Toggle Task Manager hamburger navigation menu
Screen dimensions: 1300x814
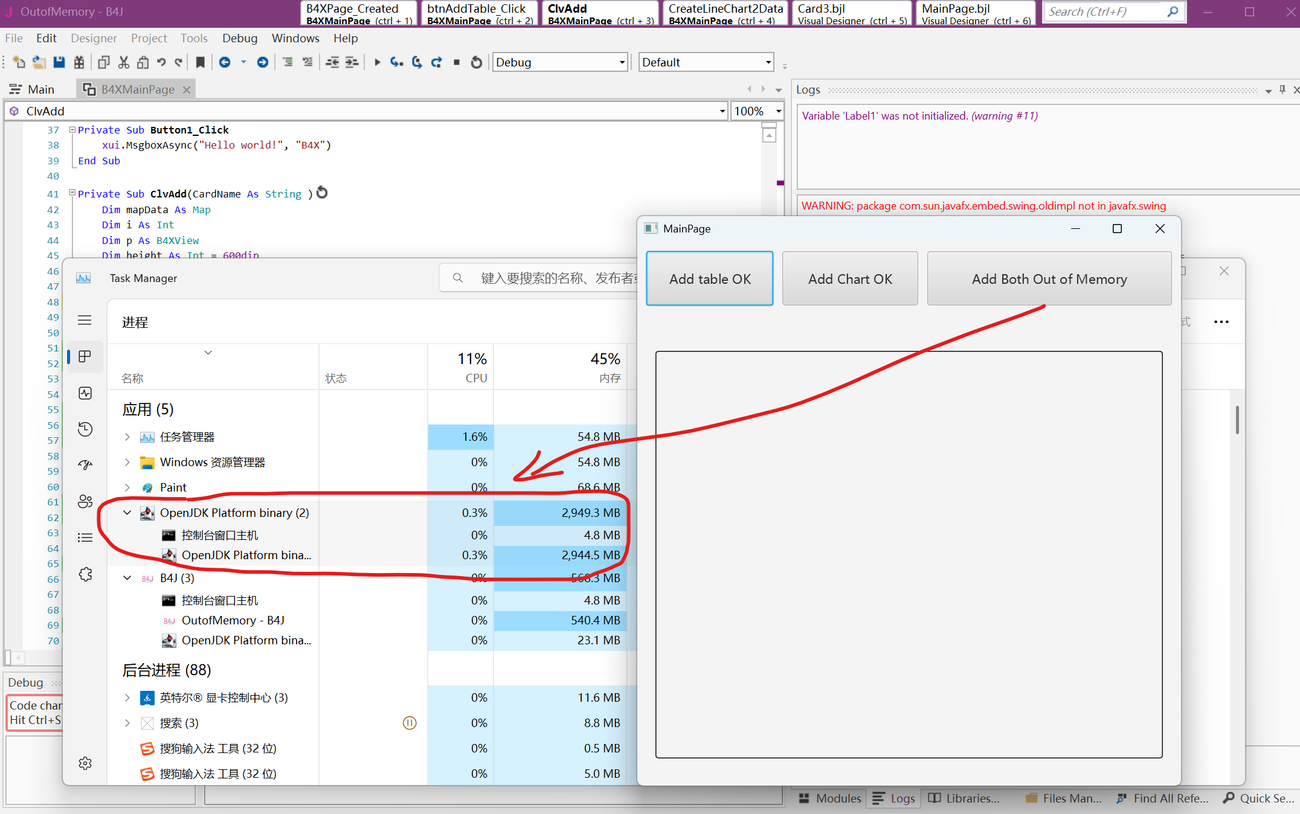85,321
